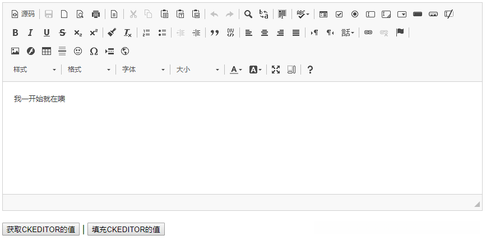Toggle Underline formatting
Screen dimensions: 486x240
(x=47, y=33)
